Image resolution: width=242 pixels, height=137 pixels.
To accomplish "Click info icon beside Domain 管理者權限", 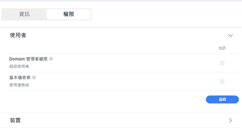I will [x=51, y=59].
